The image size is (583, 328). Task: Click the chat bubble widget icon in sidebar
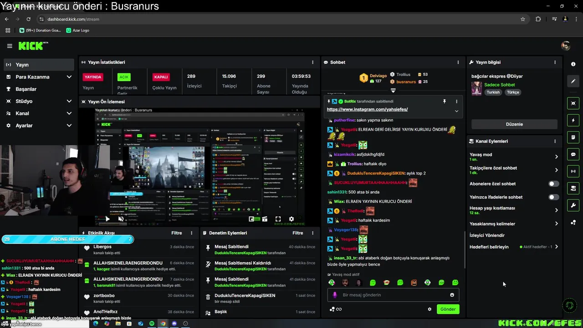[573, 154]
